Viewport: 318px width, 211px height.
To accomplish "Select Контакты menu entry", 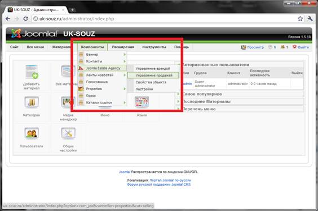I will click(102, 61).
